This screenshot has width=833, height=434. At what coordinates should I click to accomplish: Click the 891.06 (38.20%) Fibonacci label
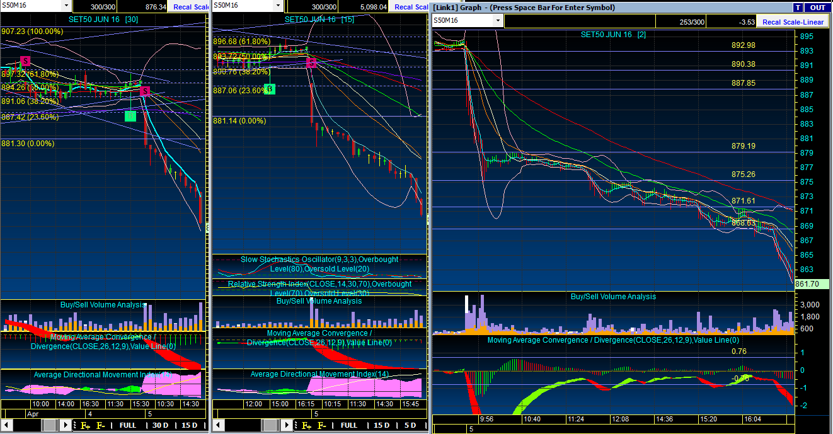click(30, 101)
